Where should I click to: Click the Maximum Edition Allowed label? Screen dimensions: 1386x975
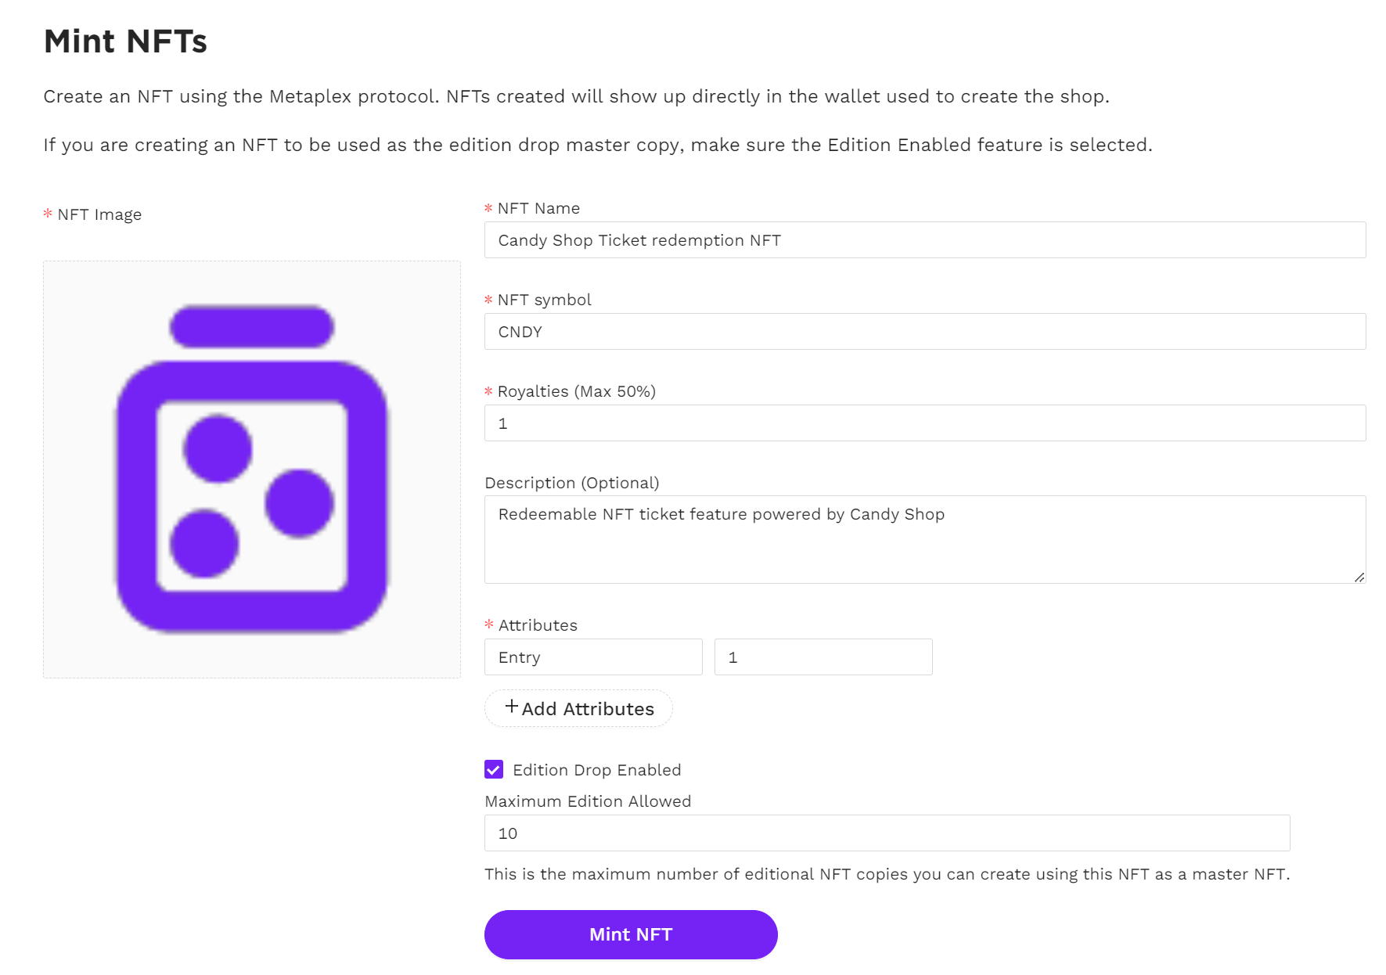pos(588,801)
